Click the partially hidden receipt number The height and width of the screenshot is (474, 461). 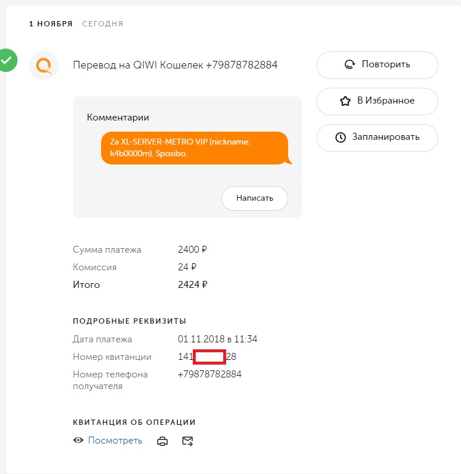[x=207, y=357]
